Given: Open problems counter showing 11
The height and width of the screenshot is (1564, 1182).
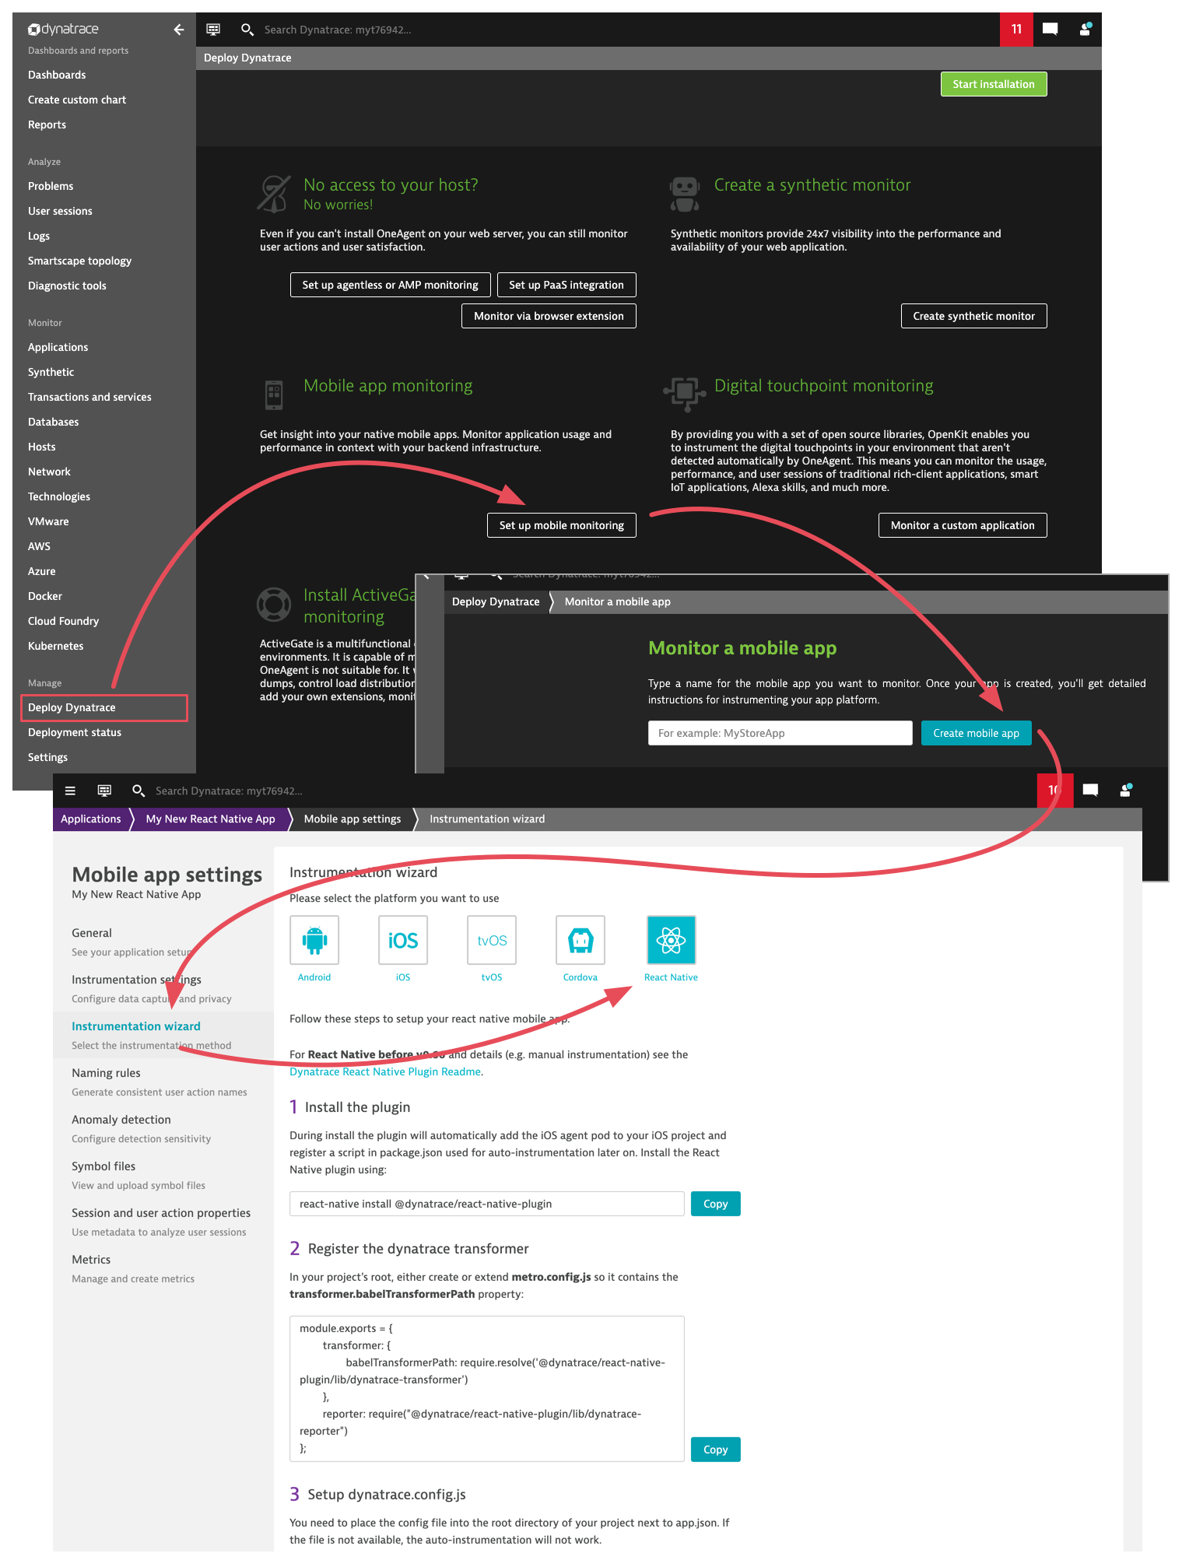Looking at the screenshot, I should coord(1016,30).
